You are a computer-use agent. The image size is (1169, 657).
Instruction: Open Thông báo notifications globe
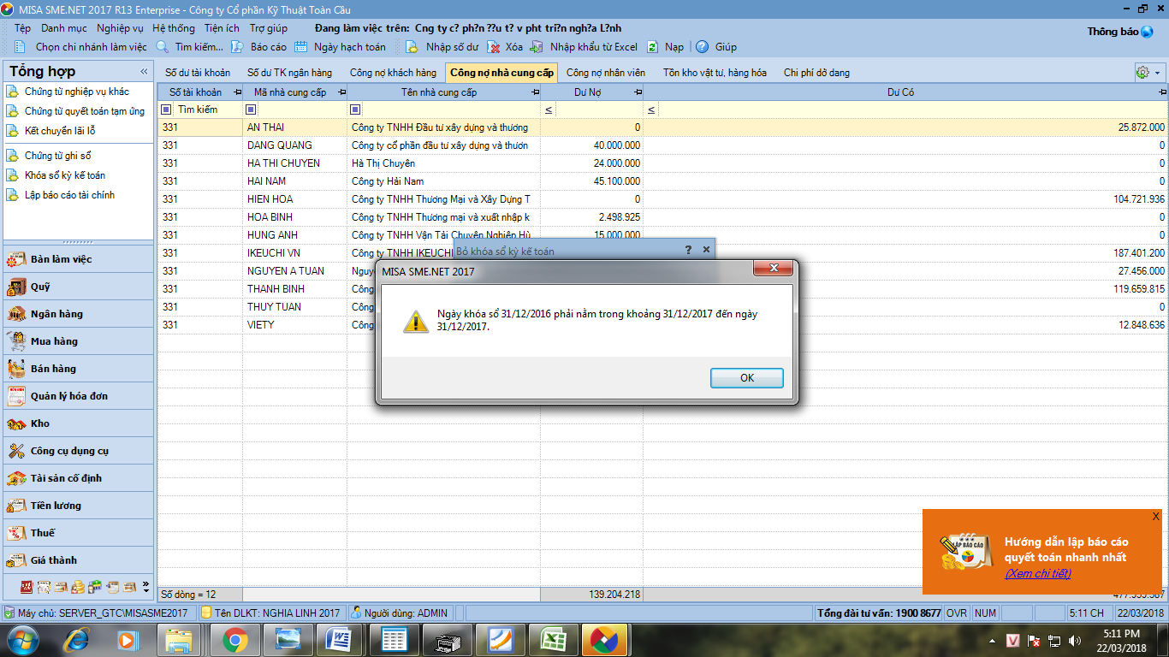[1148, 32]
